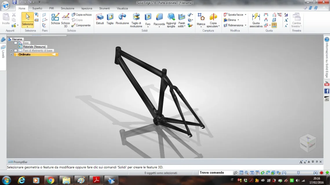Open the Sposta facce dropdown arrow
The height and width of the screenshot is (185, 330).
tap(245, 15)
